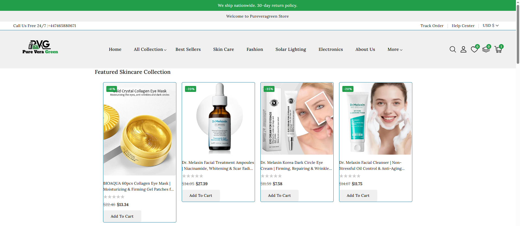Viewport: 520px width, 226px height.
Task: Open the shopping cart icon
Action: (498, 49)
